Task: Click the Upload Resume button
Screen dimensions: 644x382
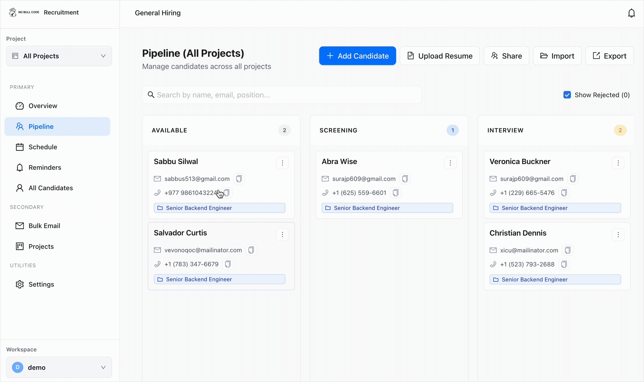Action: click(440, 56)
